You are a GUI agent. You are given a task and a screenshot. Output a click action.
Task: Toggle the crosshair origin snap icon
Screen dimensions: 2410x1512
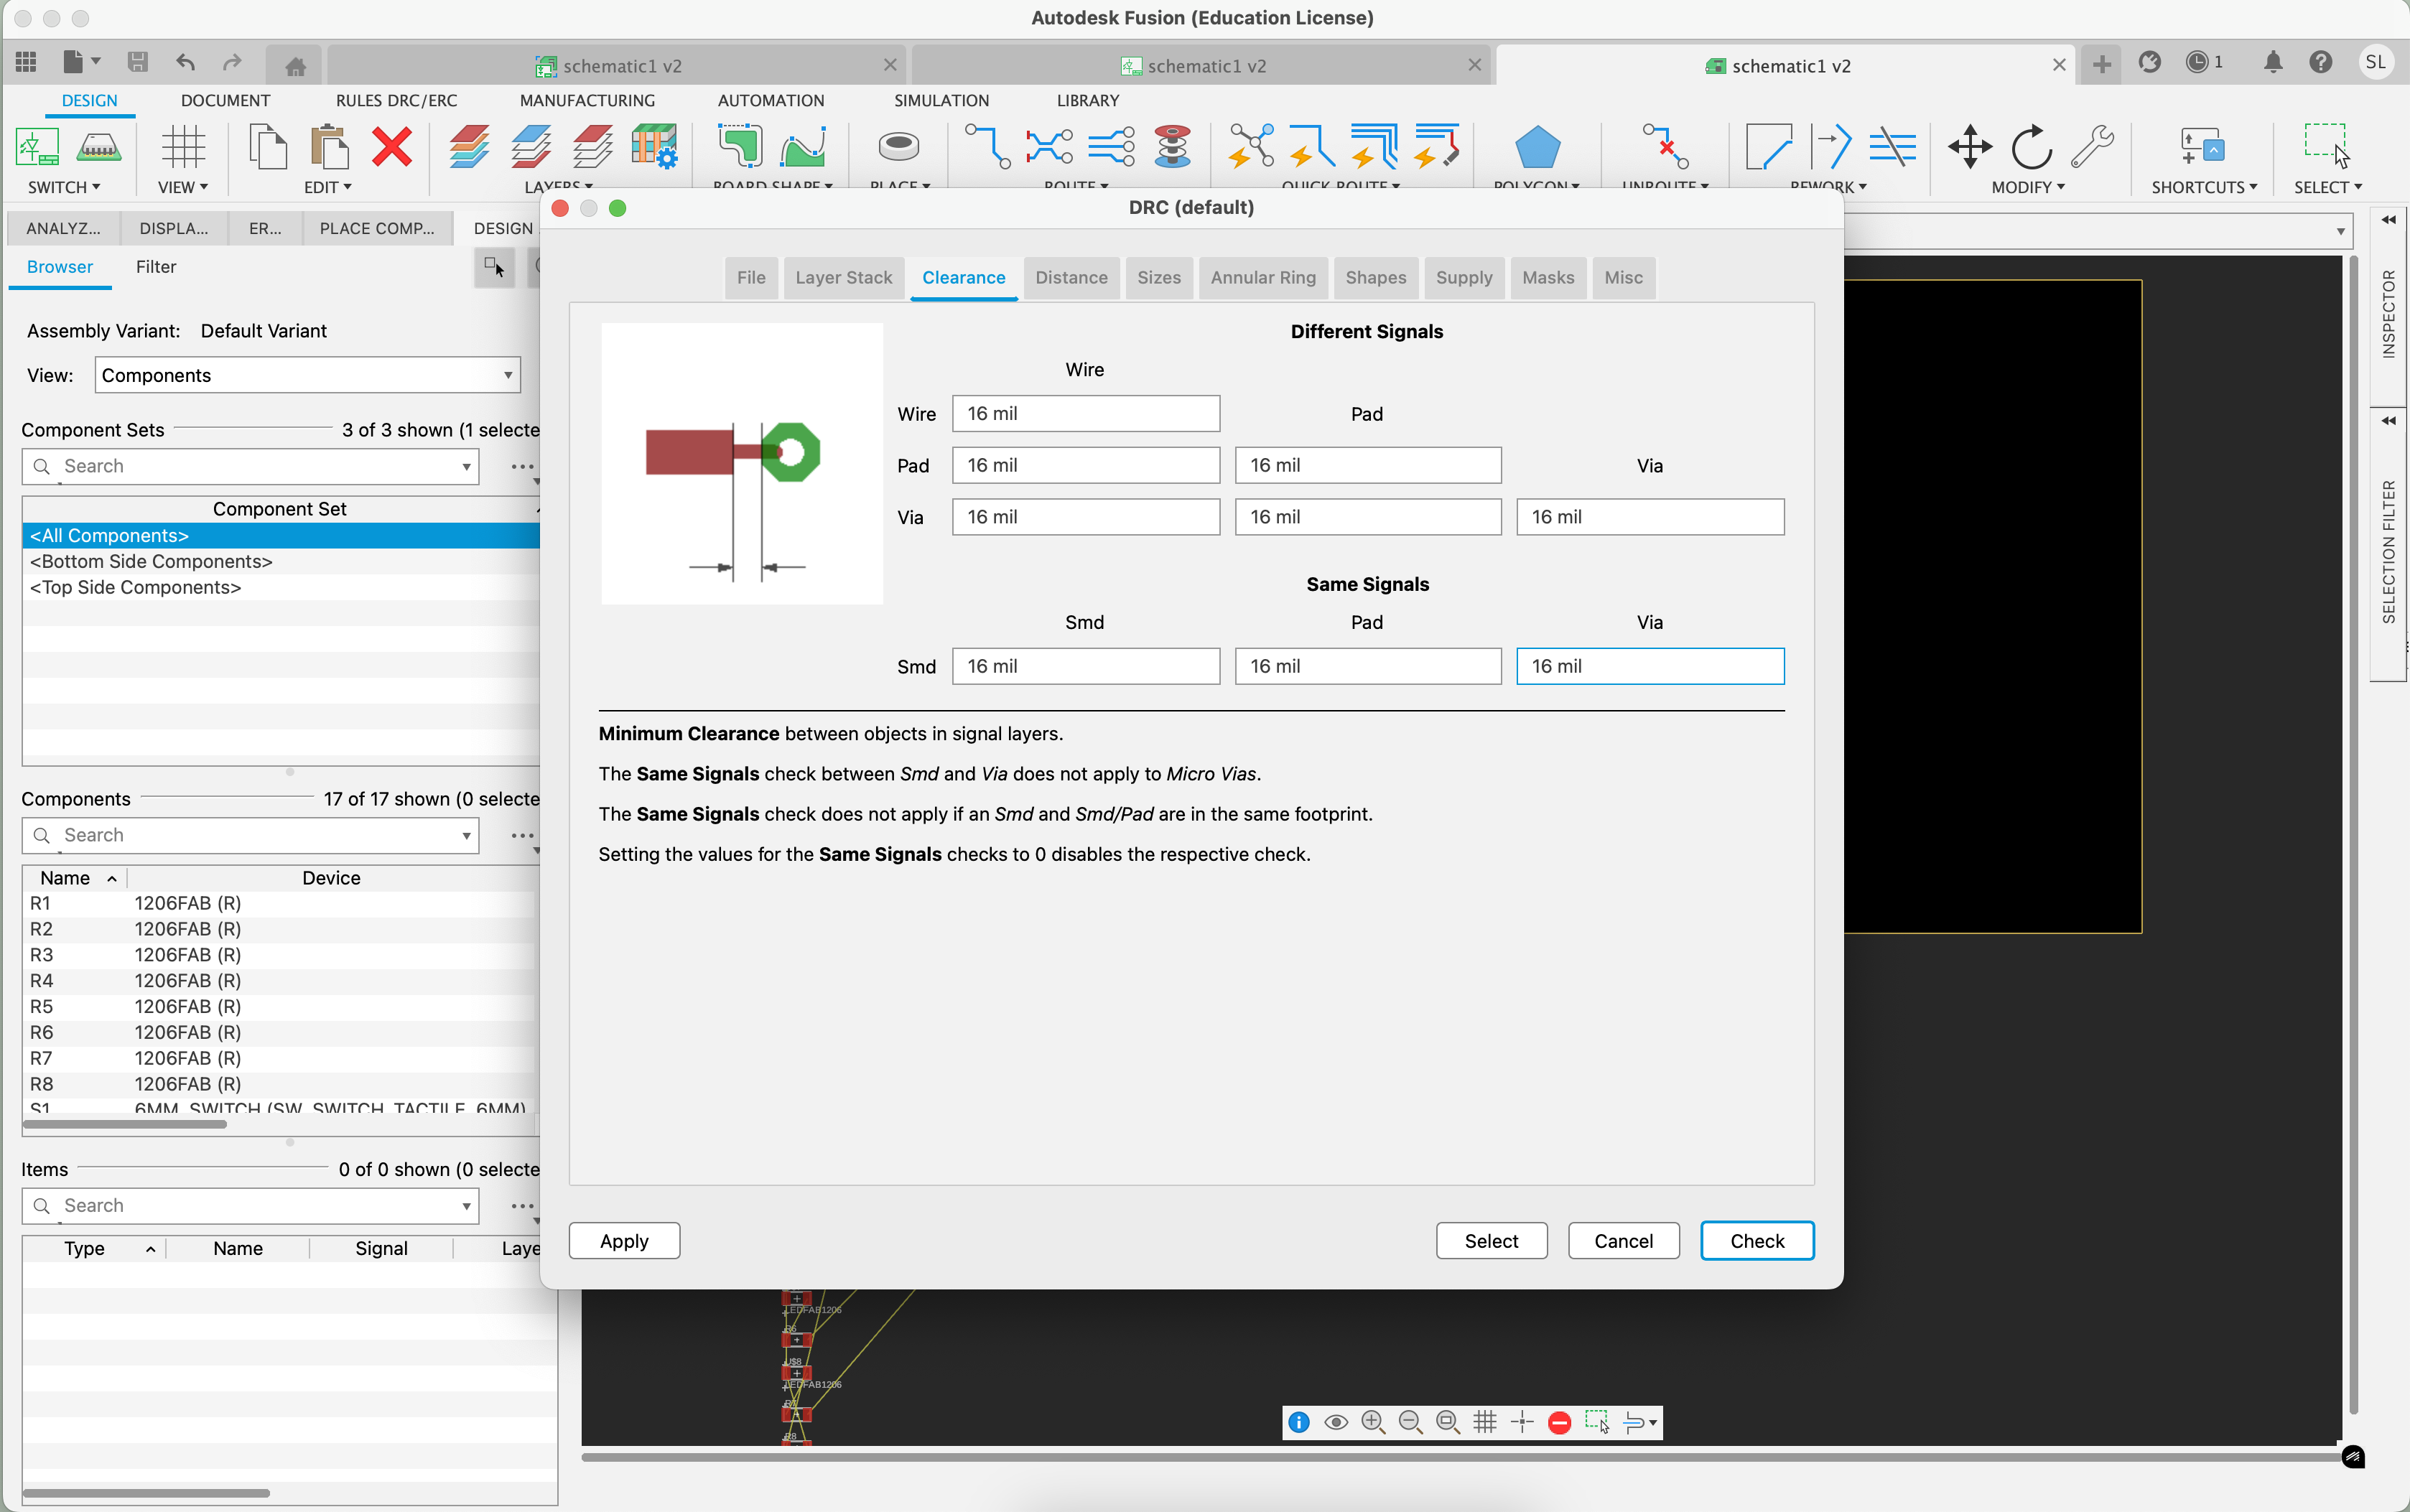coord(1522,1422)
